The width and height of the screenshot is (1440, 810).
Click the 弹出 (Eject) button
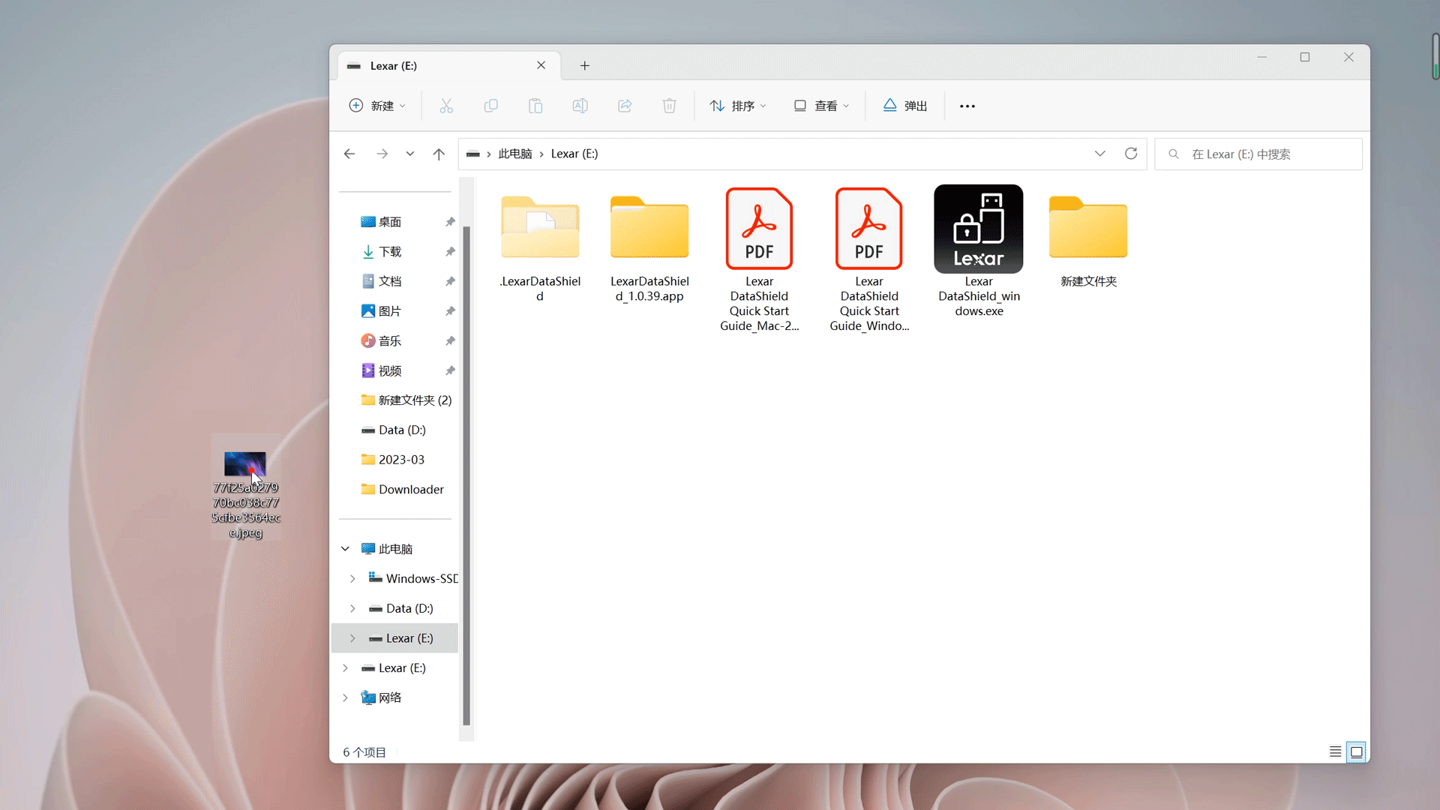[905, 106]
